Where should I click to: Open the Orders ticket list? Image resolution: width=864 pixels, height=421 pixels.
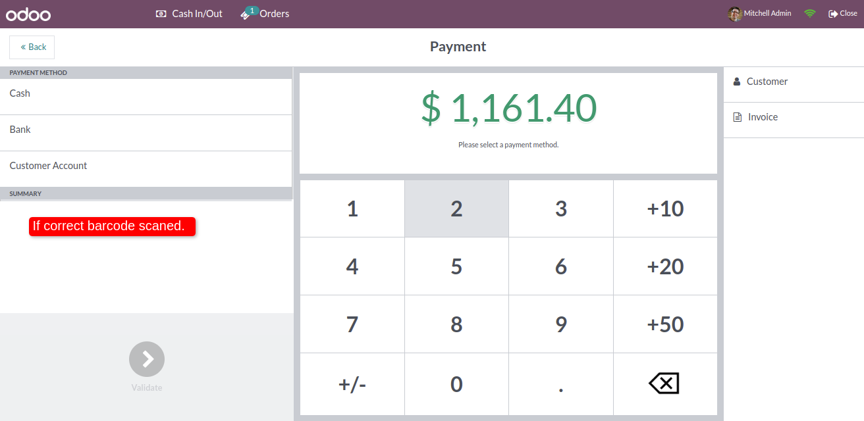pyautogui.click(x=265, y=13)
